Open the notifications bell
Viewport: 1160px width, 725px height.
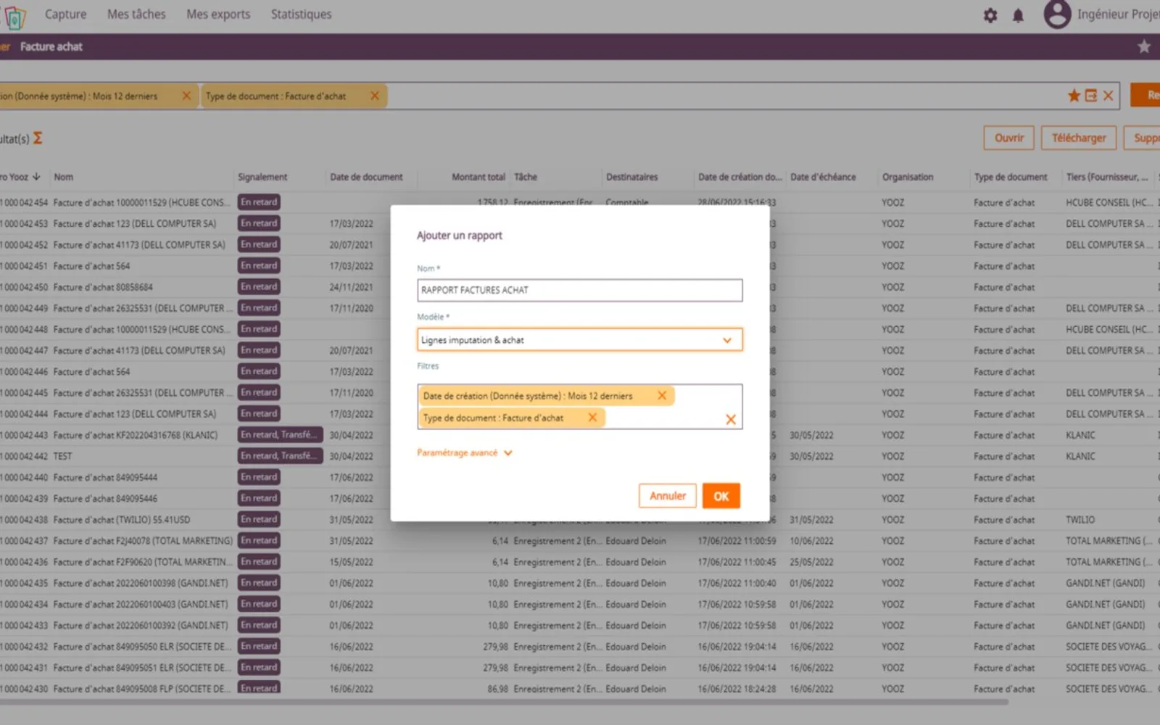1018,15
